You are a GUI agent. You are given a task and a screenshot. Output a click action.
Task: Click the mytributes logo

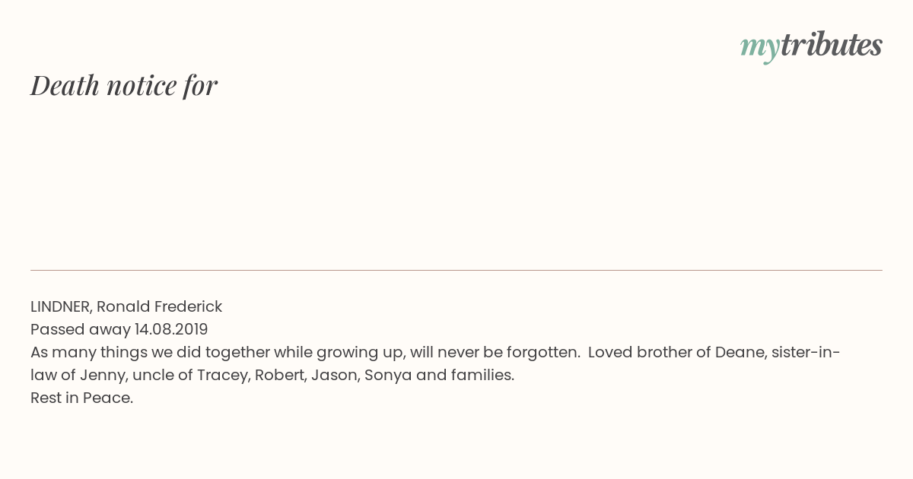click(811, 46)
